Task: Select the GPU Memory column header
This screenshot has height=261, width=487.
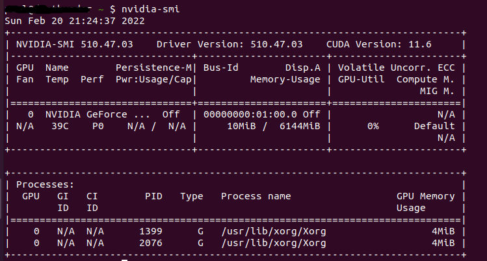Action: click(425, 196)
